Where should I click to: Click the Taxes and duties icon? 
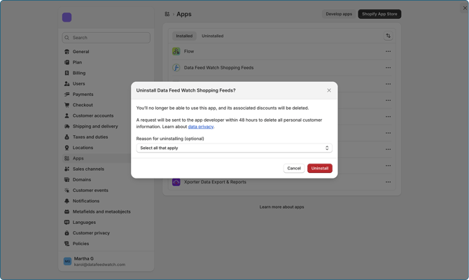66,137
